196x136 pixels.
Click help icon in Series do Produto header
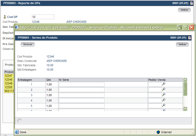(x=190, y=38)
